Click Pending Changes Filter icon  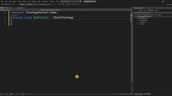point(145,10)
